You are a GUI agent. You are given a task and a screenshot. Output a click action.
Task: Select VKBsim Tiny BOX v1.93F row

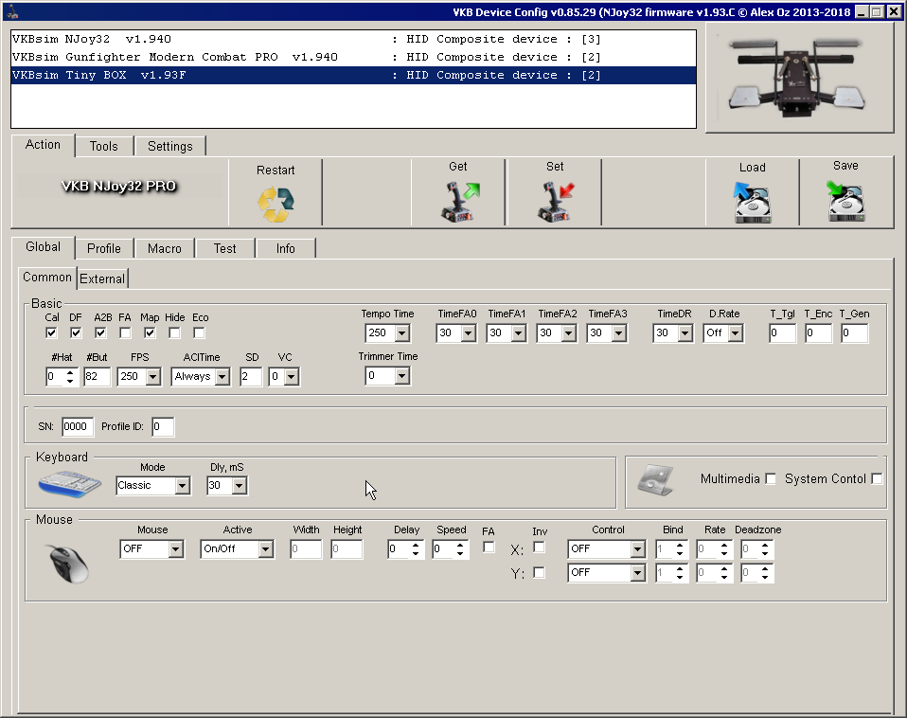tap(353, 75)
